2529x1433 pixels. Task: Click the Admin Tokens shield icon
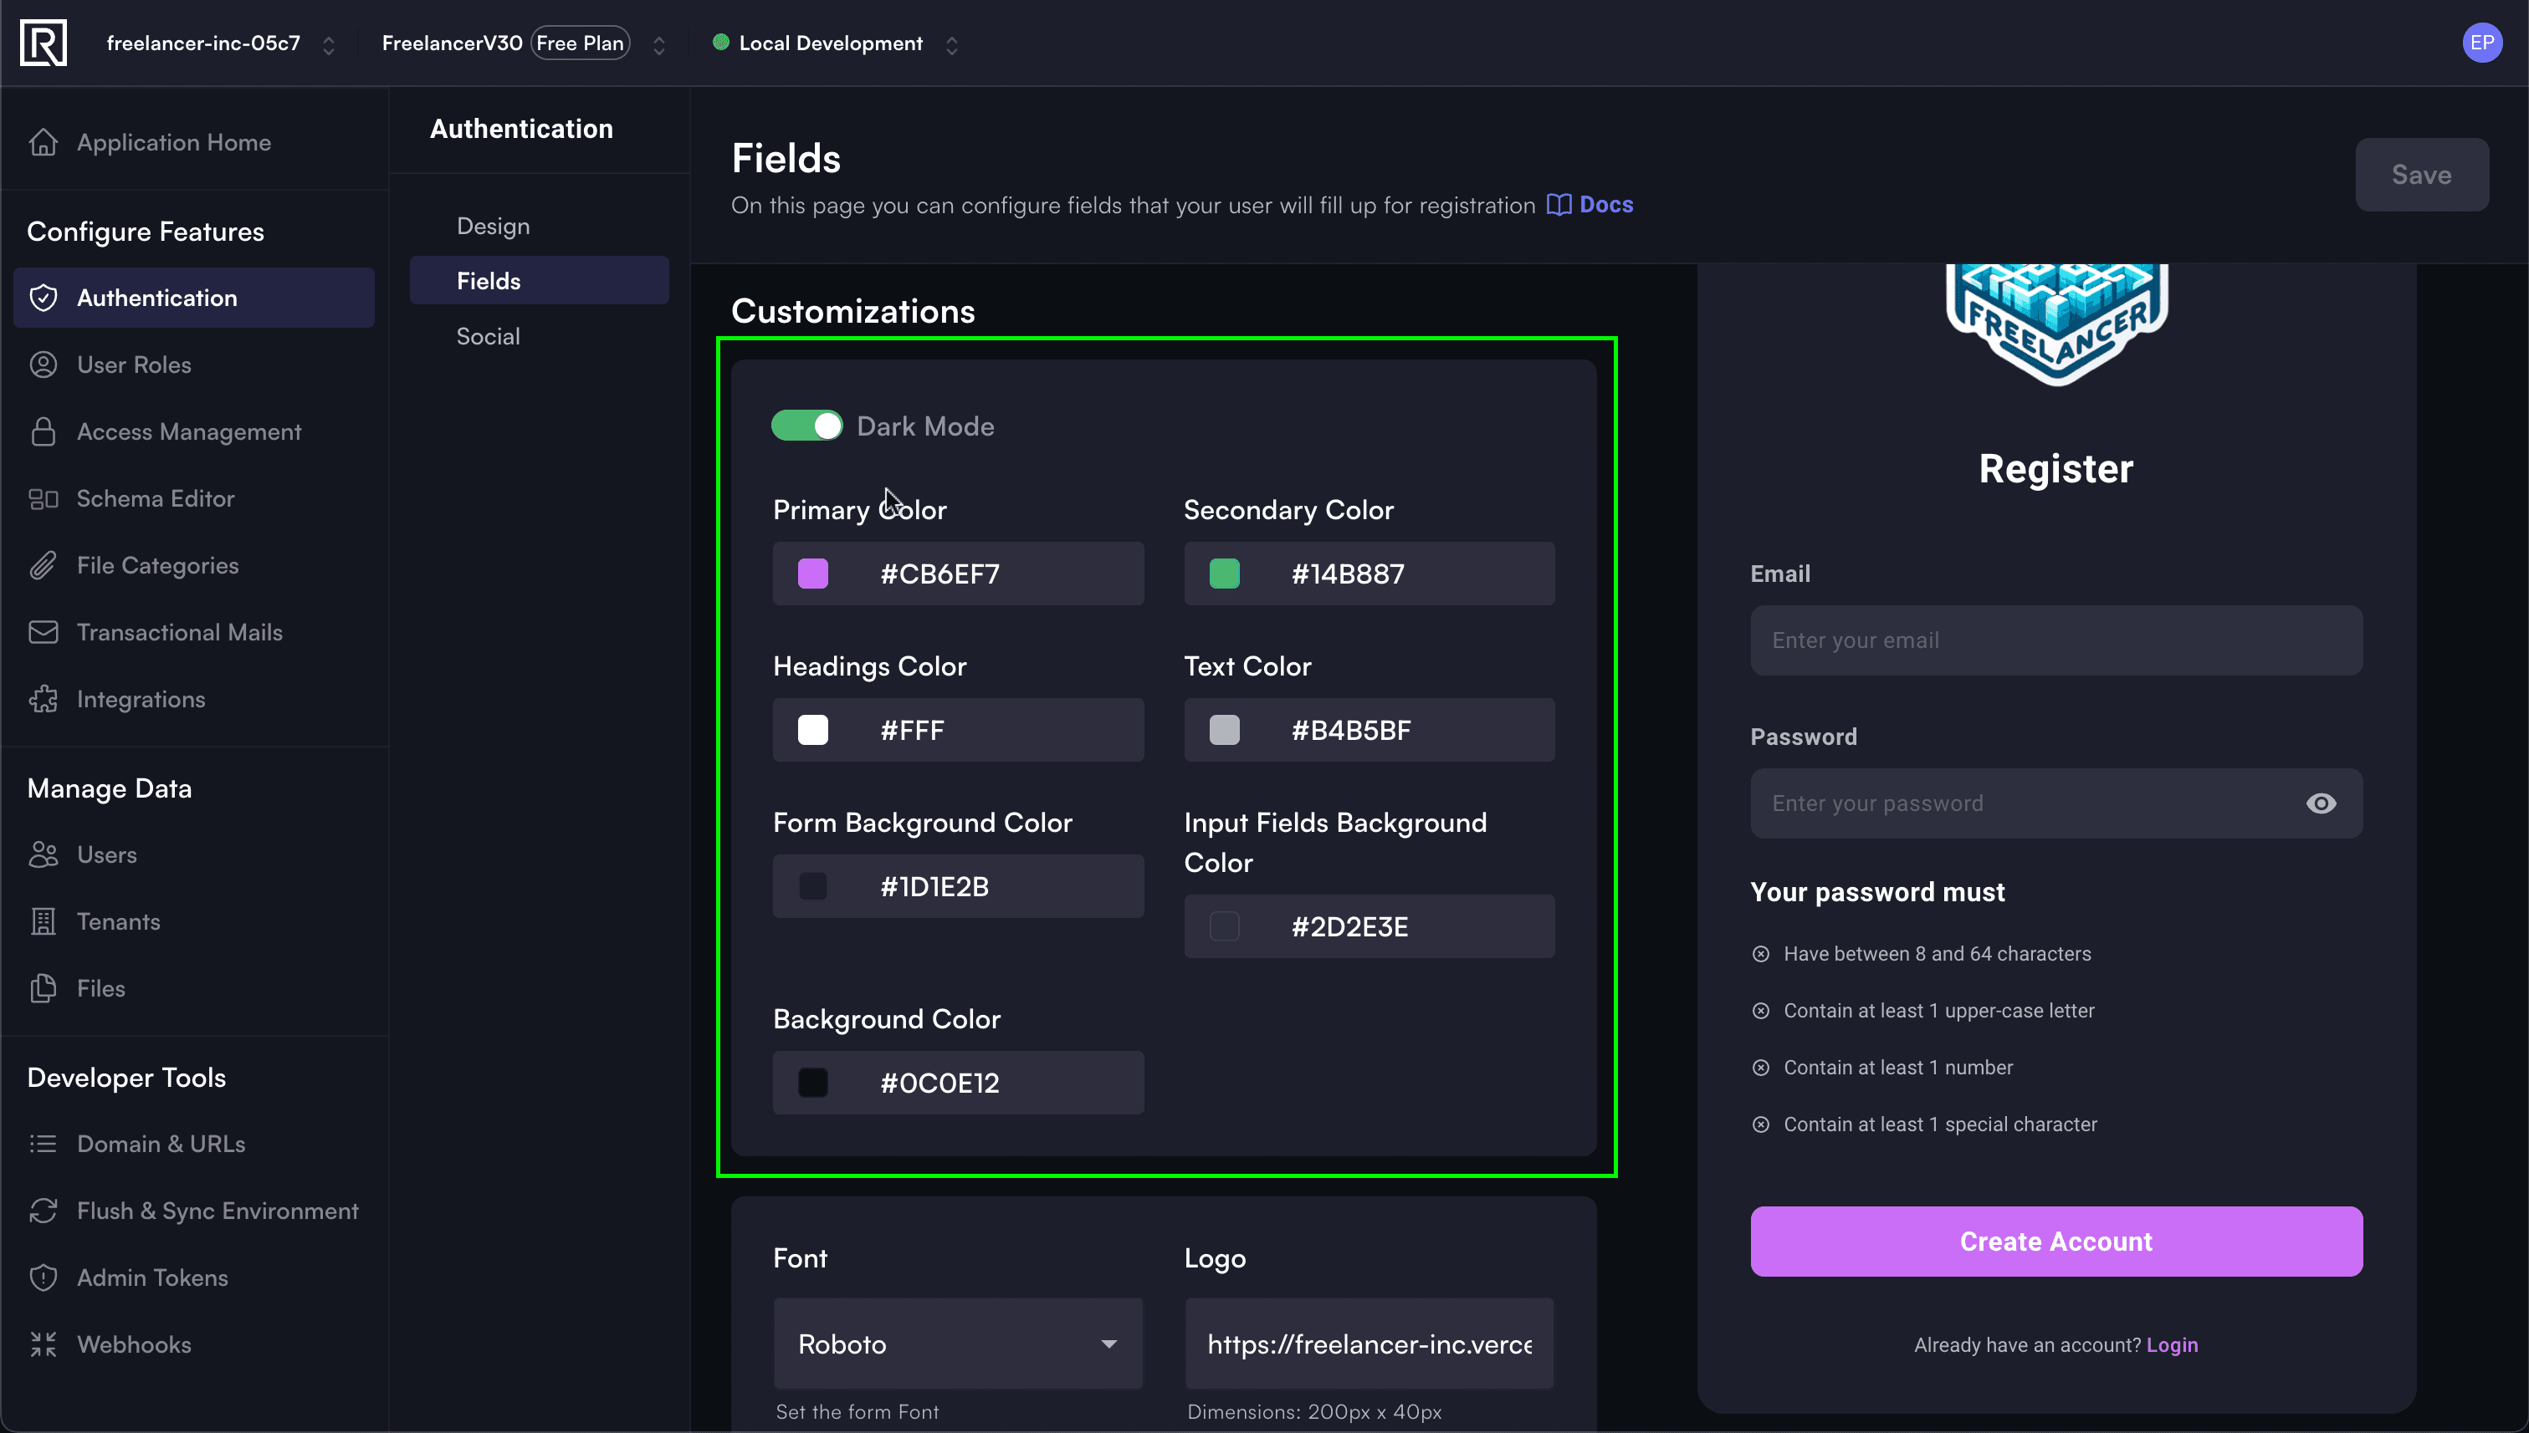pyautogui.click(x=44, y=1278)
